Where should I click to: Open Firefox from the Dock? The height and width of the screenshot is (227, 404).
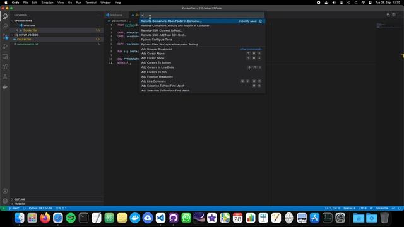point(45,218)
